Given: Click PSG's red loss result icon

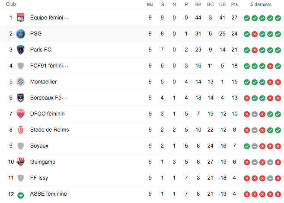Looking at the screenshot, I should (x=254, y=34).
